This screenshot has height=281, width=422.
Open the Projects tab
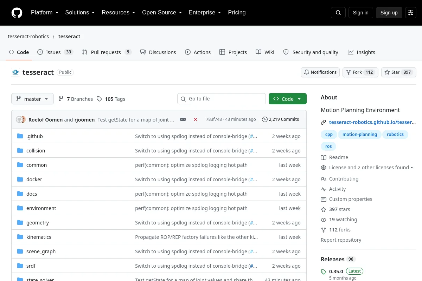click(233, 52)
